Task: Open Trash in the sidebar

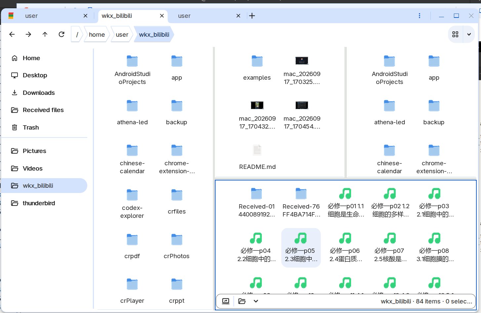Action: pyautogui.click(x=44, y=128)
